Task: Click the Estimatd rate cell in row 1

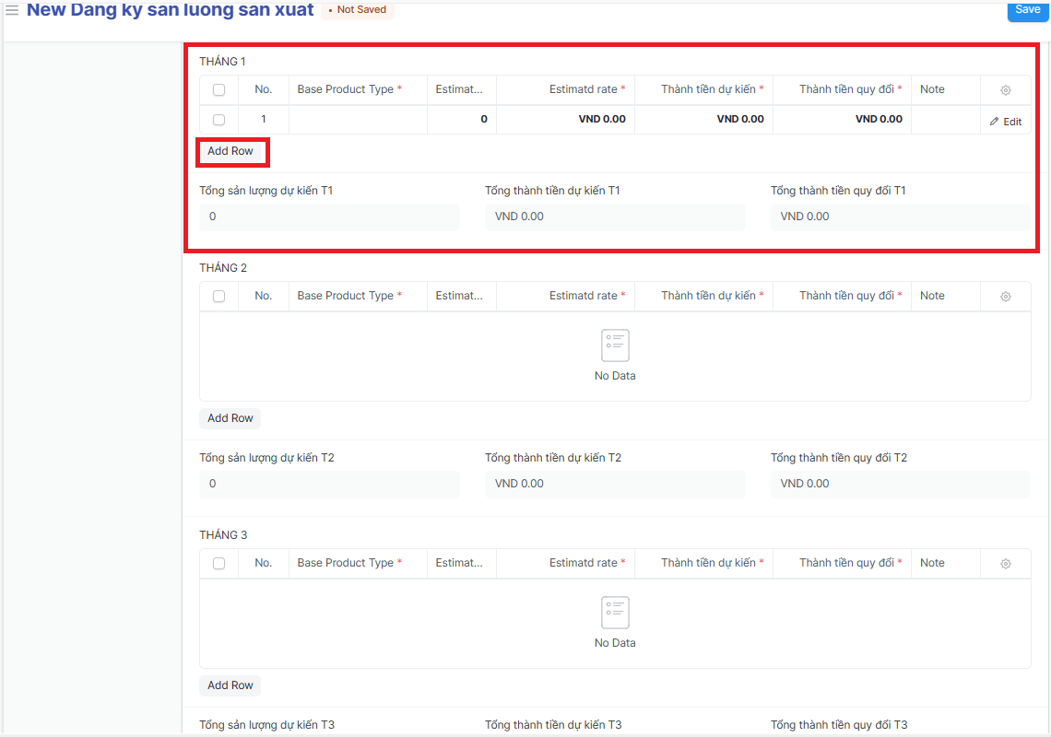Action: pos(565,120)
